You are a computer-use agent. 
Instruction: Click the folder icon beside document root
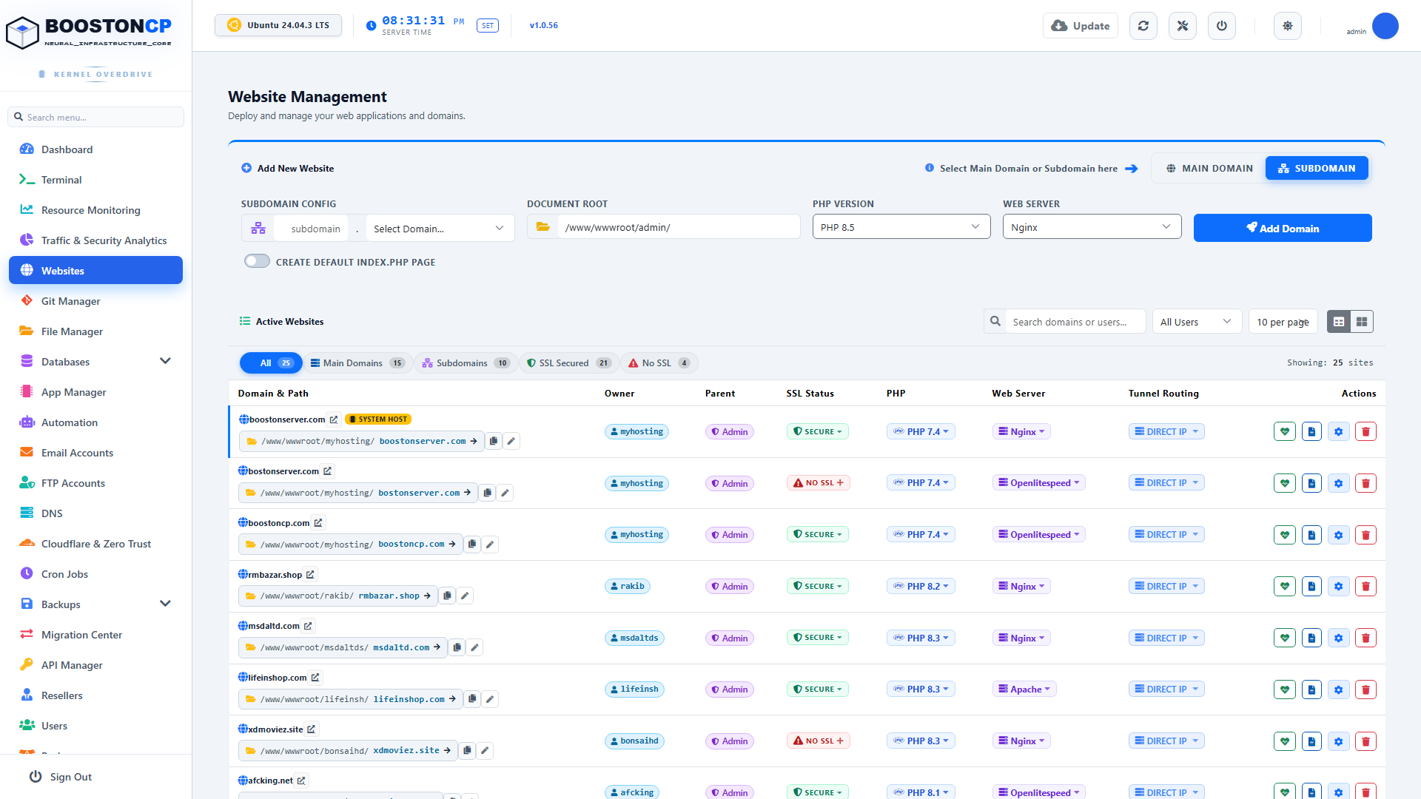[543, 226]
